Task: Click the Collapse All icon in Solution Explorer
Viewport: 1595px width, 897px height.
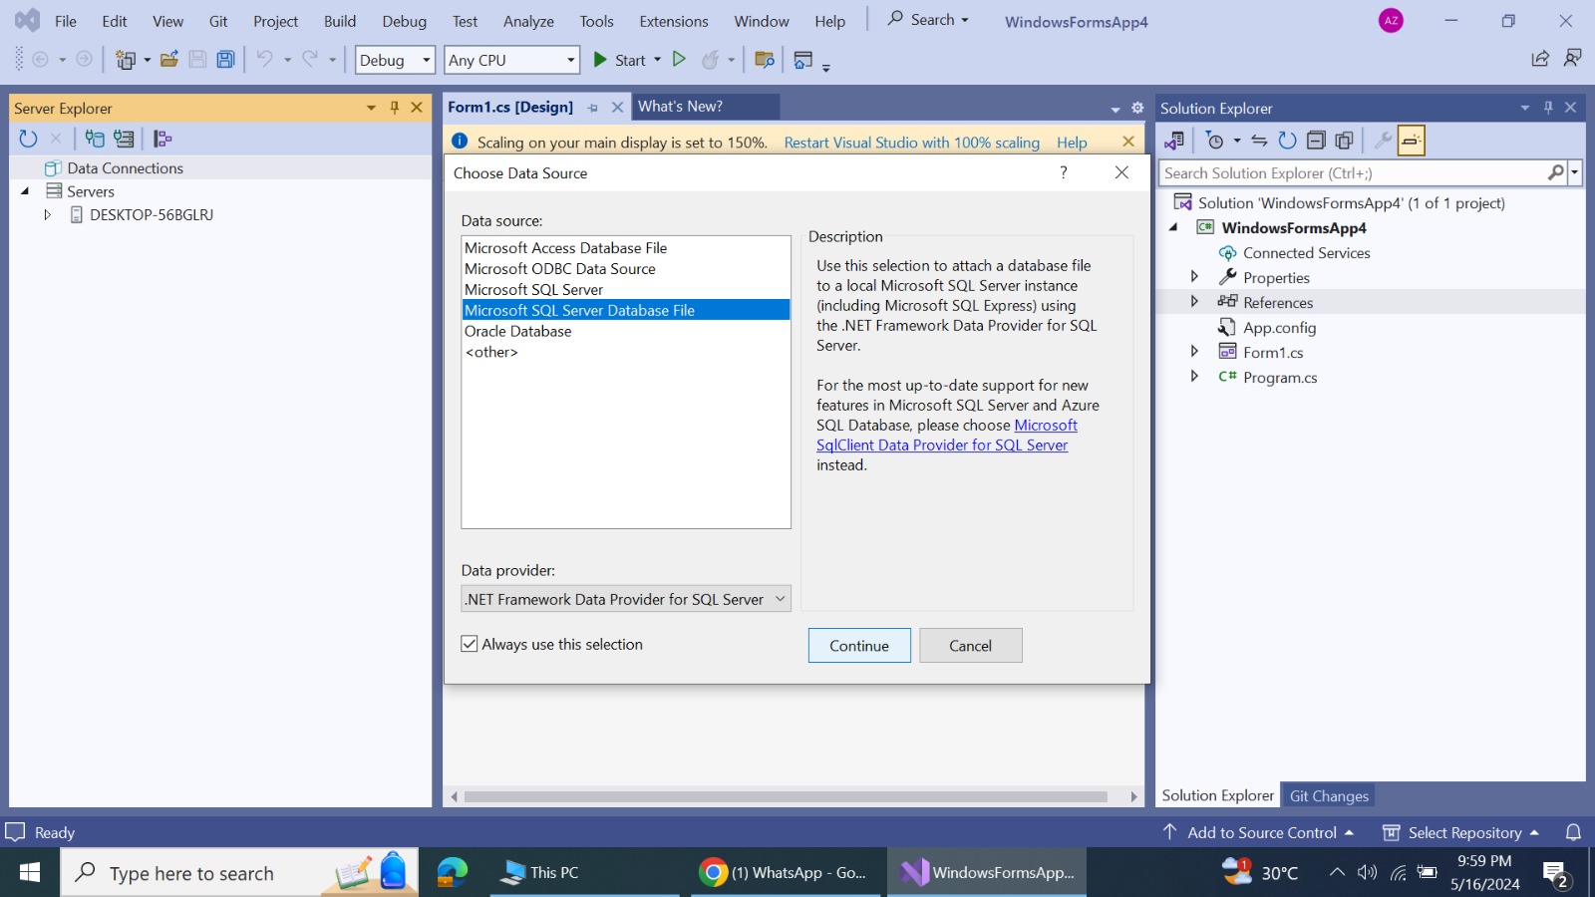Action: [x=1316, y=141]
